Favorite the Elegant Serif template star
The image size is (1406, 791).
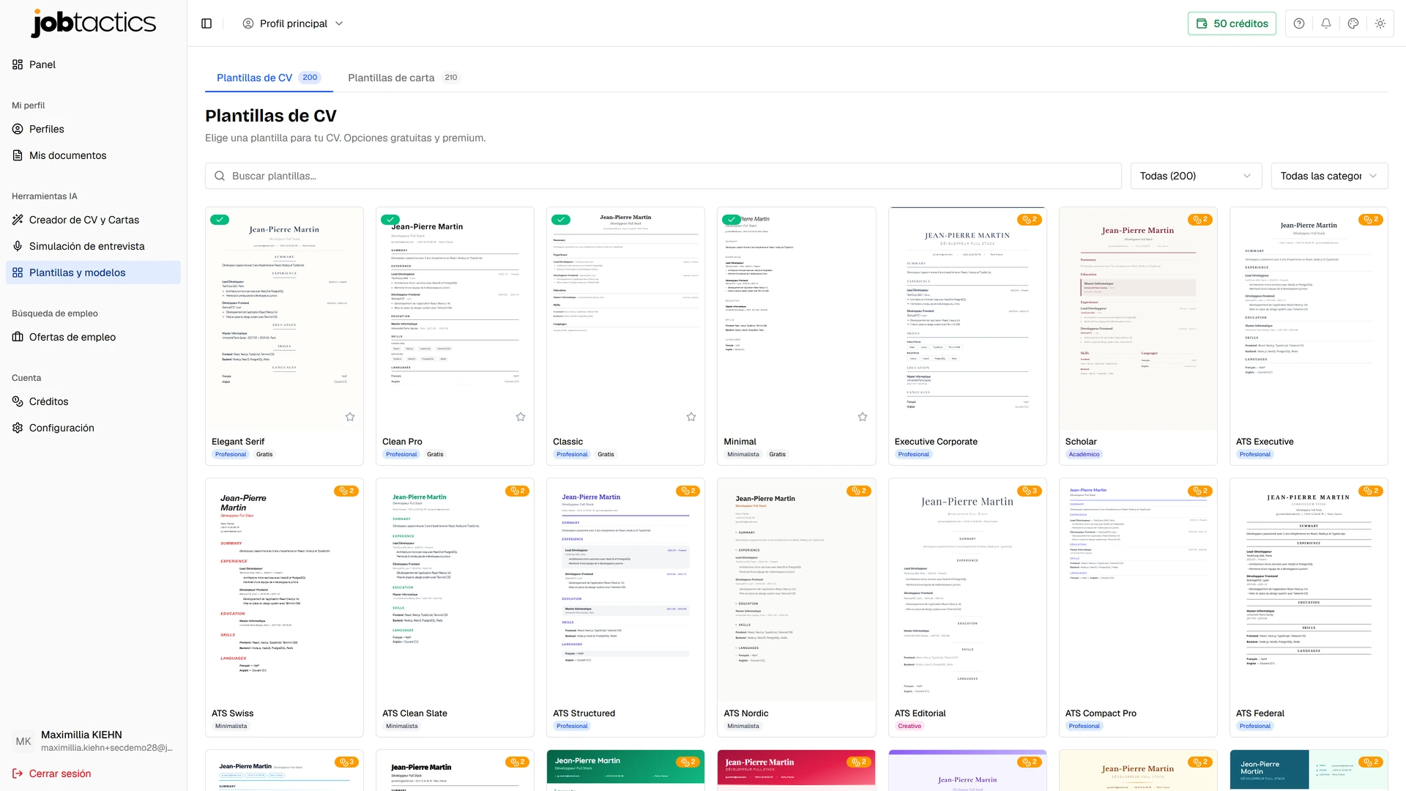click(x=350, y=417)
